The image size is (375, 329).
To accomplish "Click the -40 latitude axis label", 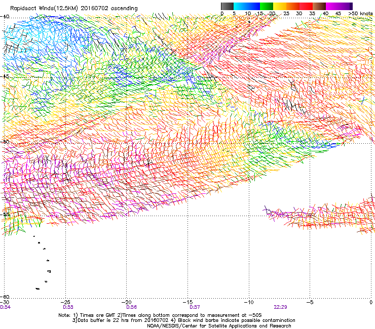I will (x=5, y=17).
